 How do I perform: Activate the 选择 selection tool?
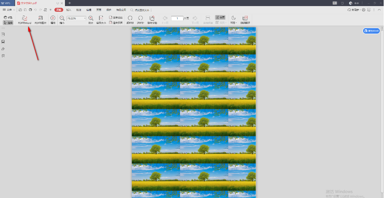pyautogui.click(x=8, y=23)
